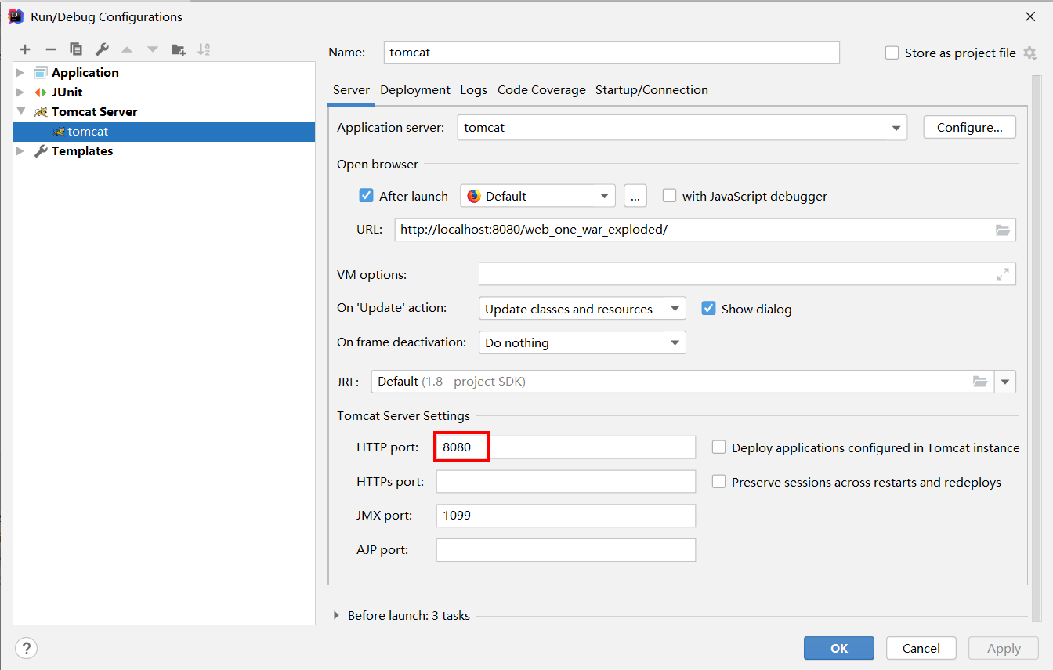Open the On frame deactivation dropdown
1053x670 pixels.
(582, 342)
